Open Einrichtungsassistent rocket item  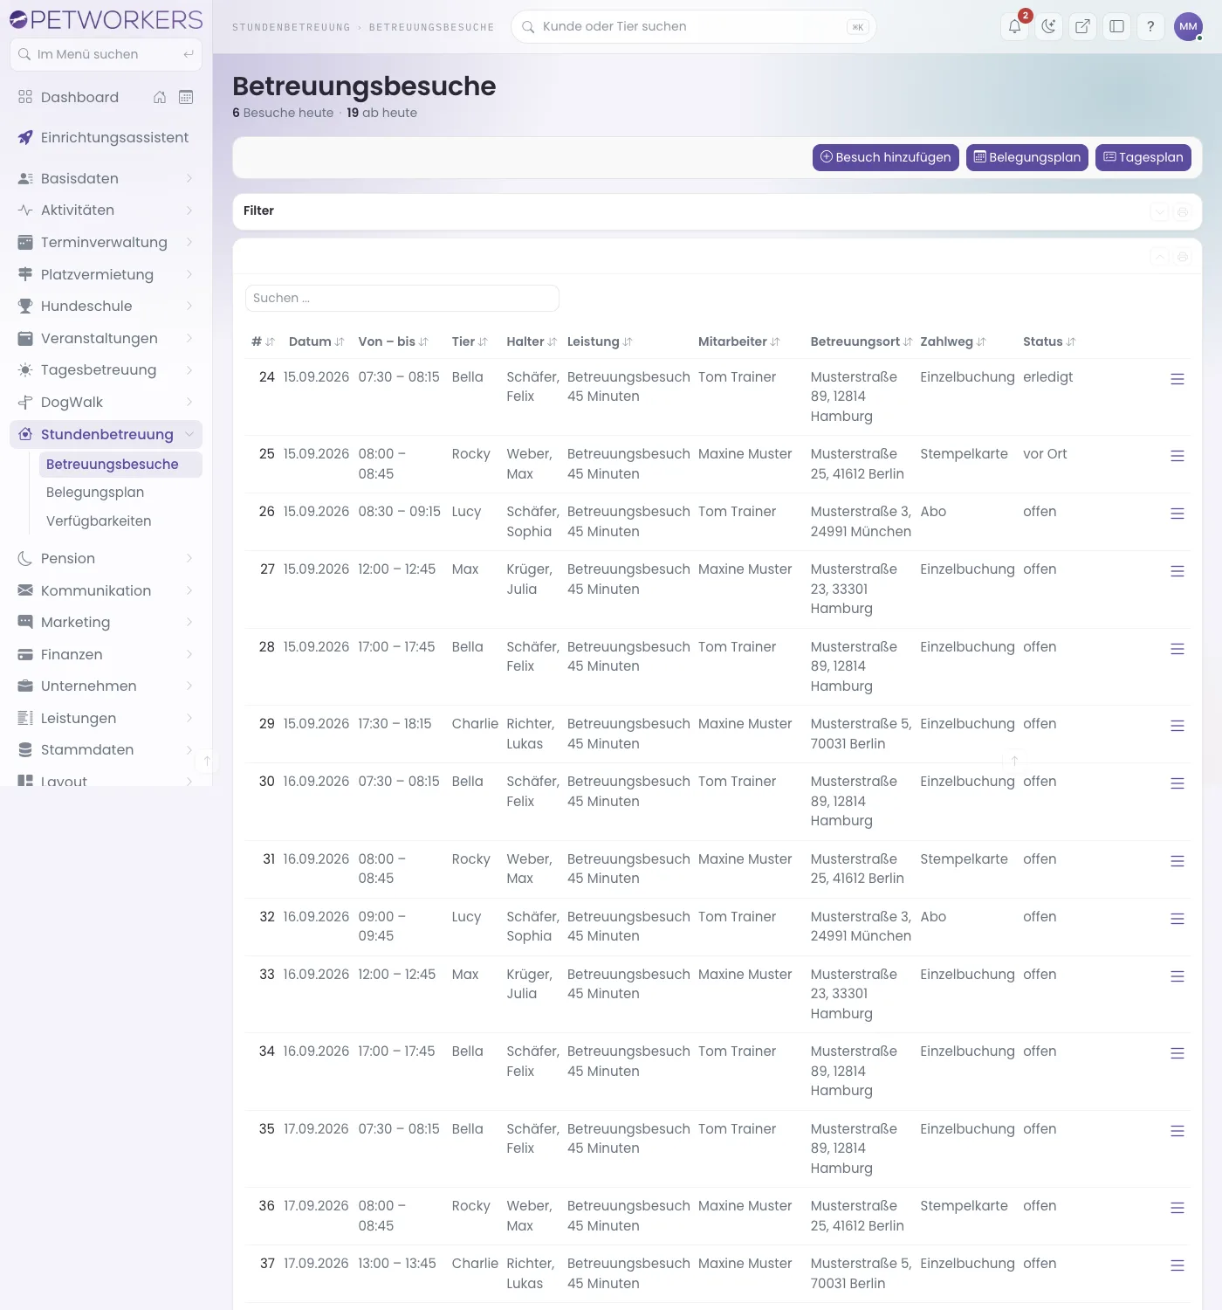106,137
